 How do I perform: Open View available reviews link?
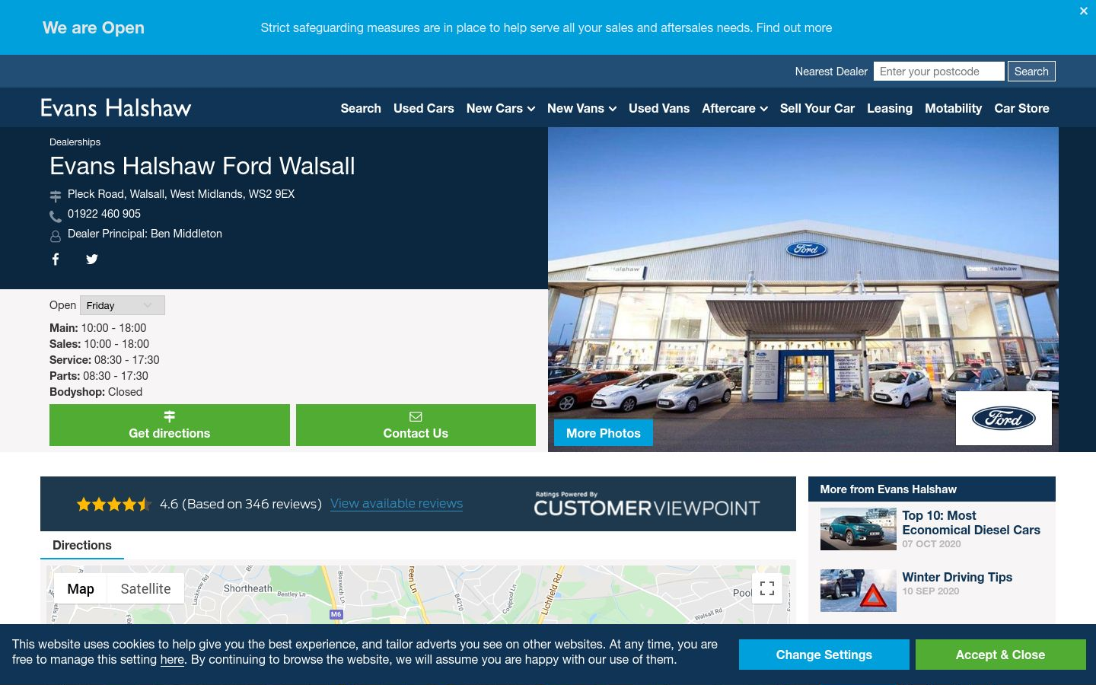click(x=397, y=504)
